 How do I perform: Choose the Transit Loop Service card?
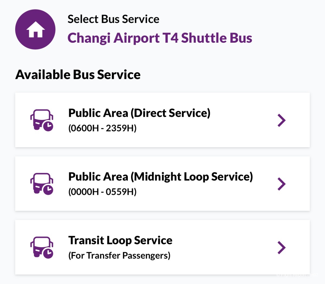click(162, 247)
